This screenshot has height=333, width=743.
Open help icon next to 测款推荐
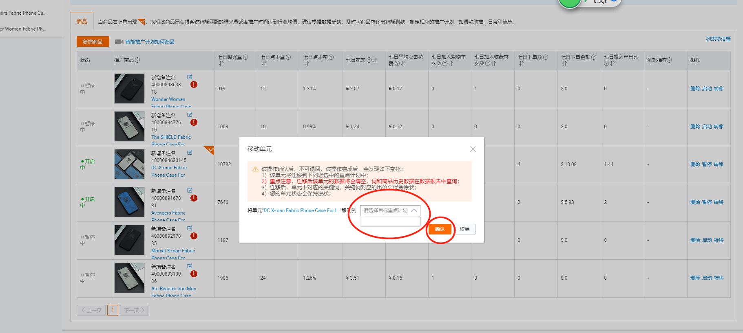(670, 60)
